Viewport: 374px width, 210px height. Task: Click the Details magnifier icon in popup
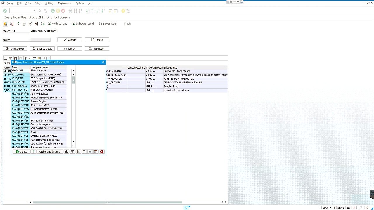coord(33,152)
